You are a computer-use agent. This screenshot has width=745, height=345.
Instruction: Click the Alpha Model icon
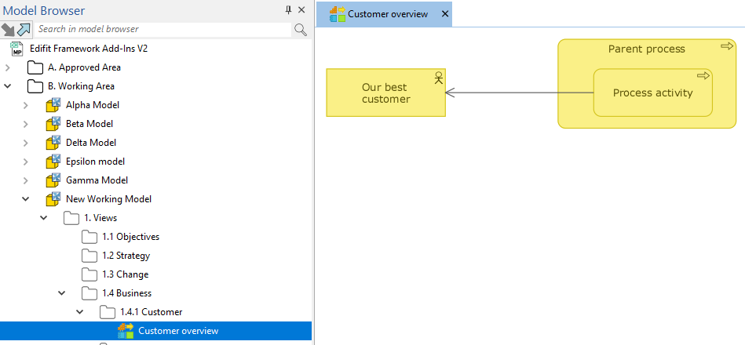[x=53, y=105]
